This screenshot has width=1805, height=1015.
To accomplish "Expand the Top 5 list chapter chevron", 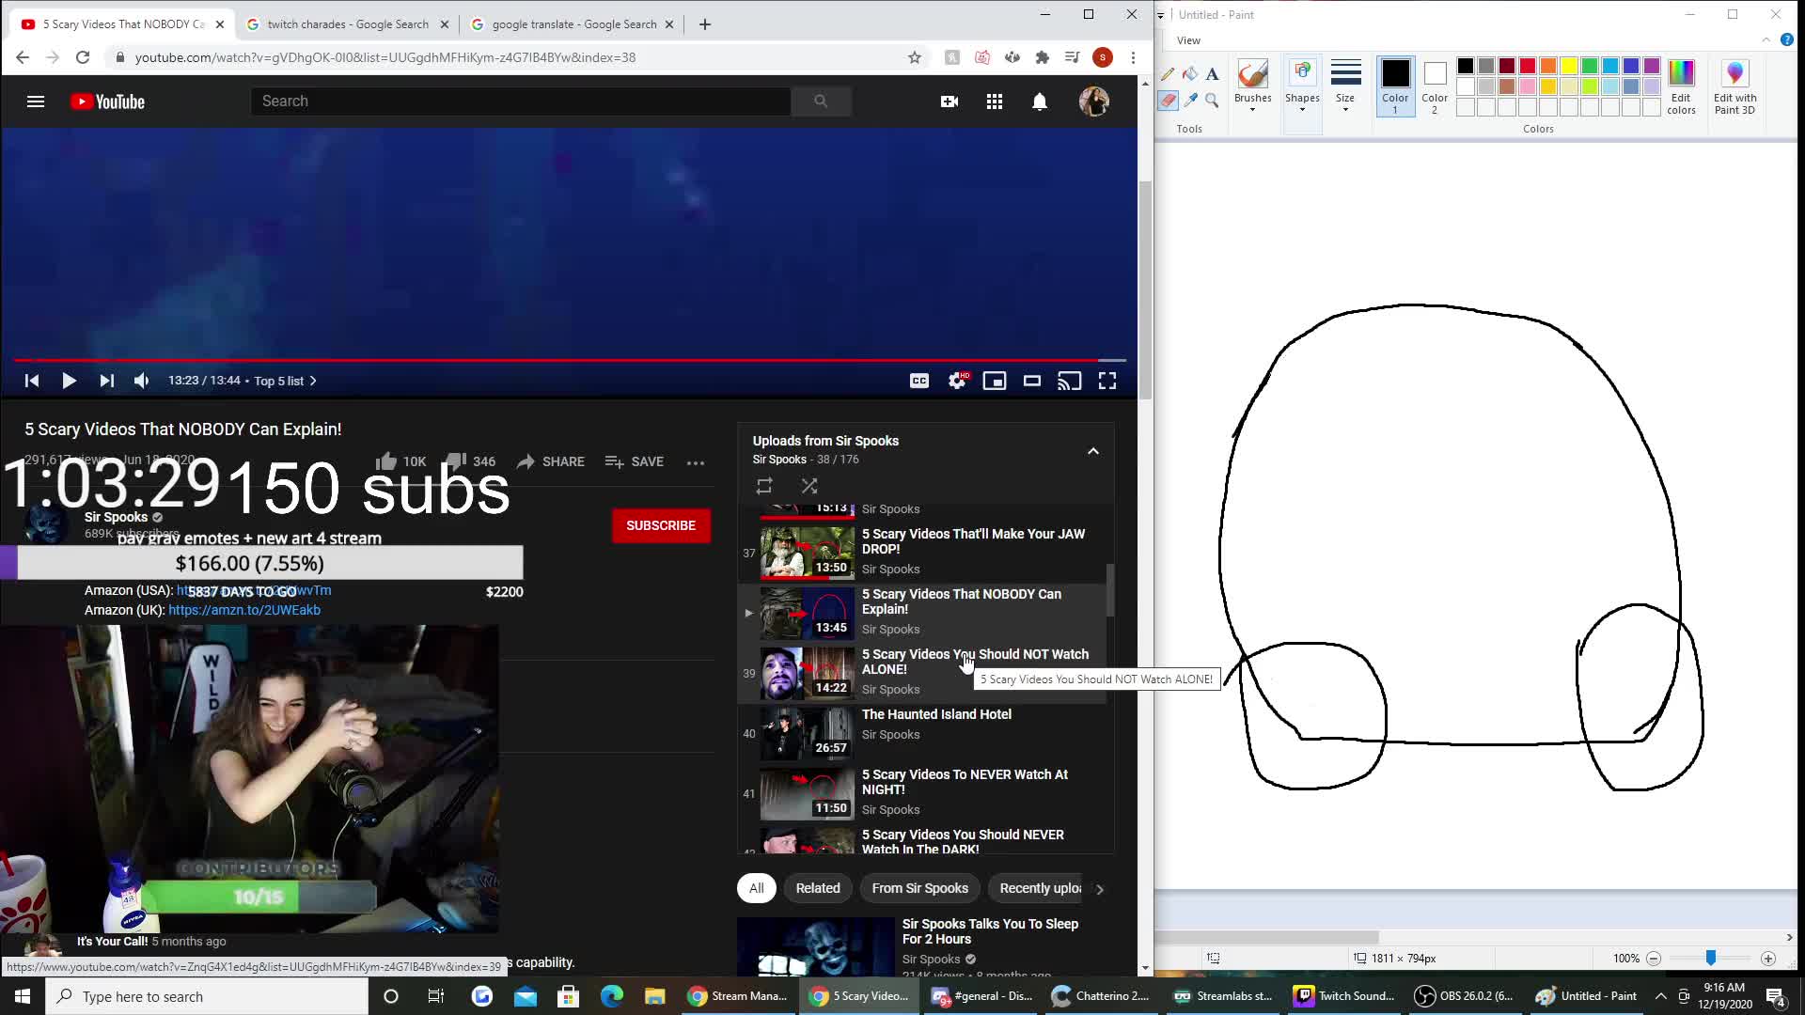I will [313, 381].
